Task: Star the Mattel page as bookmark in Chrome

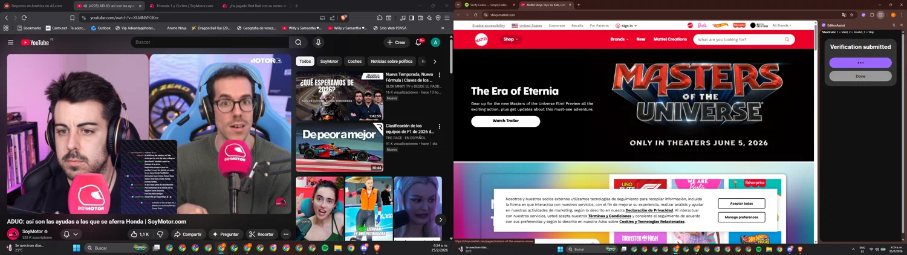Action: click(x=851, y=15)
